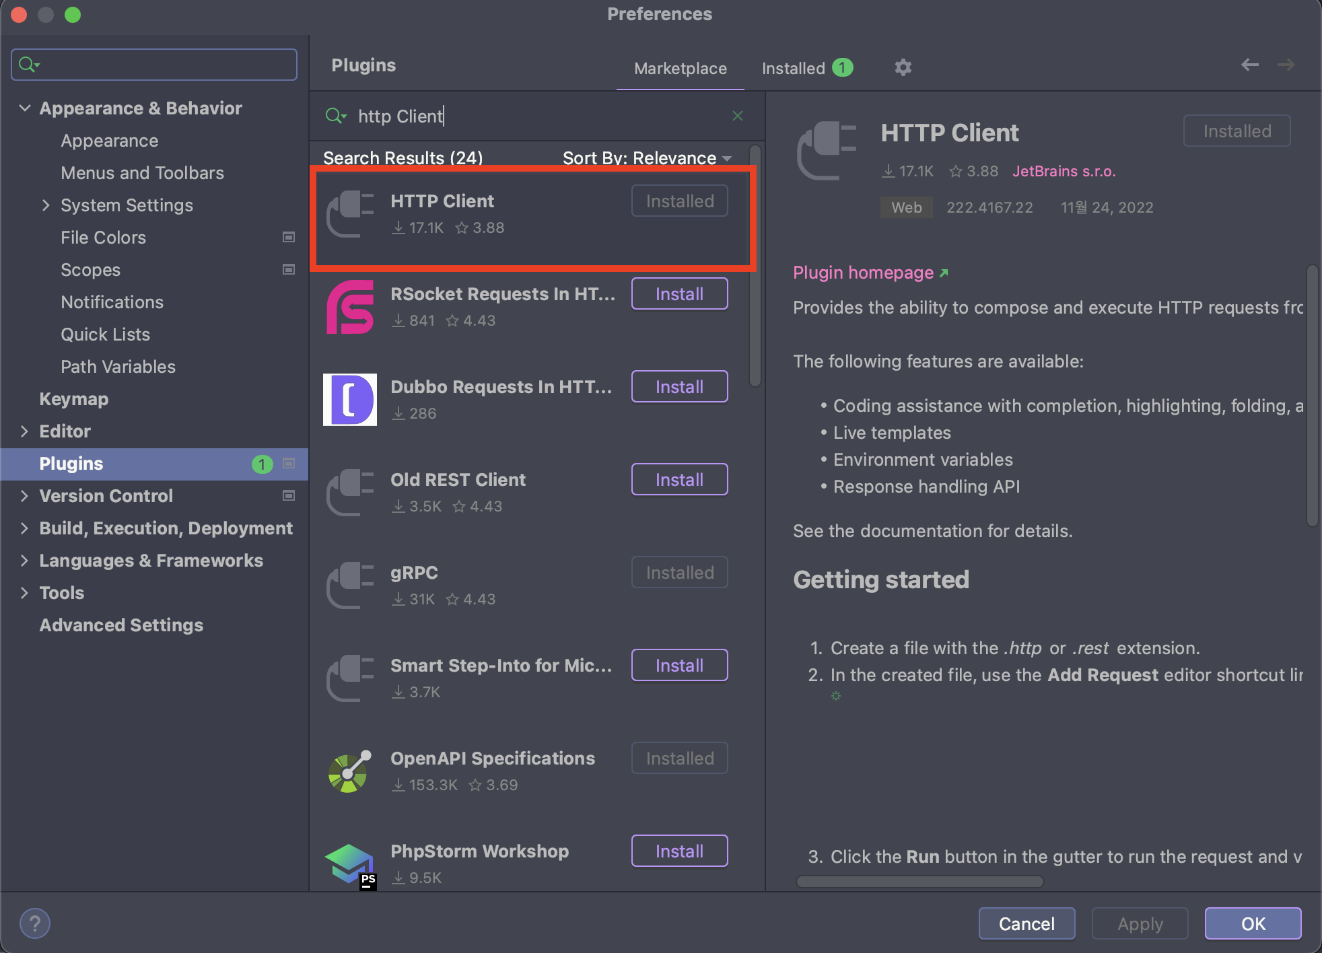Clear the plugin search with X icon
1322x953 pixels.
pyautogui.click(x=738, y=116)
